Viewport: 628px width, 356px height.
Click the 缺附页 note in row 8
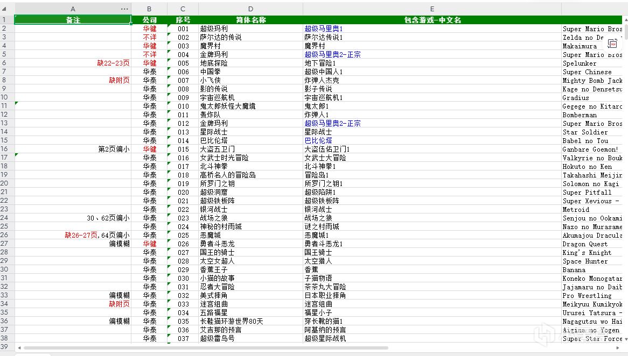tap(120, 81)
